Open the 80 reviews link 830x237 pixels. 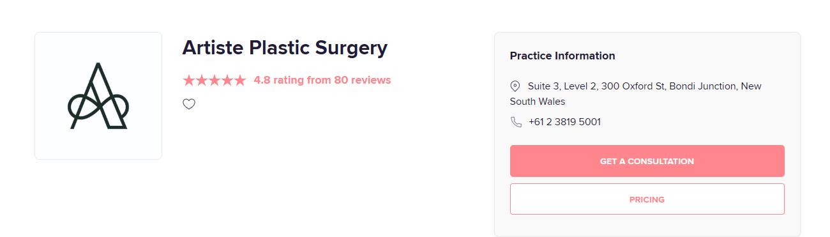click(362, 80)
